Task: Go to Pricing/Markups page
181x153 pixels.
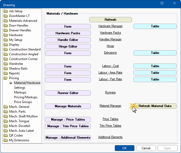Action: click(26, 97)
